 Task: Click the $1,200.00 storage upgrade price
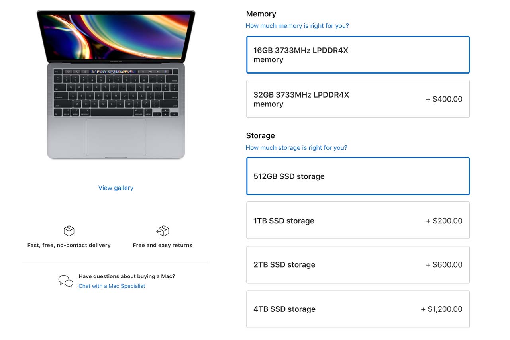[441, 309]
